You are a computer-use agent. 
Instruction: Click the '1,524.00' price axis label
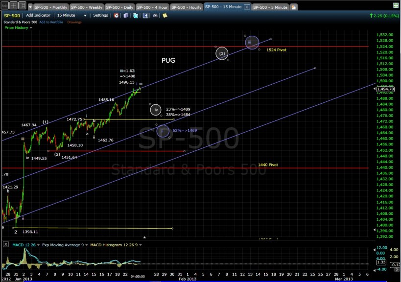click(385, 47)
